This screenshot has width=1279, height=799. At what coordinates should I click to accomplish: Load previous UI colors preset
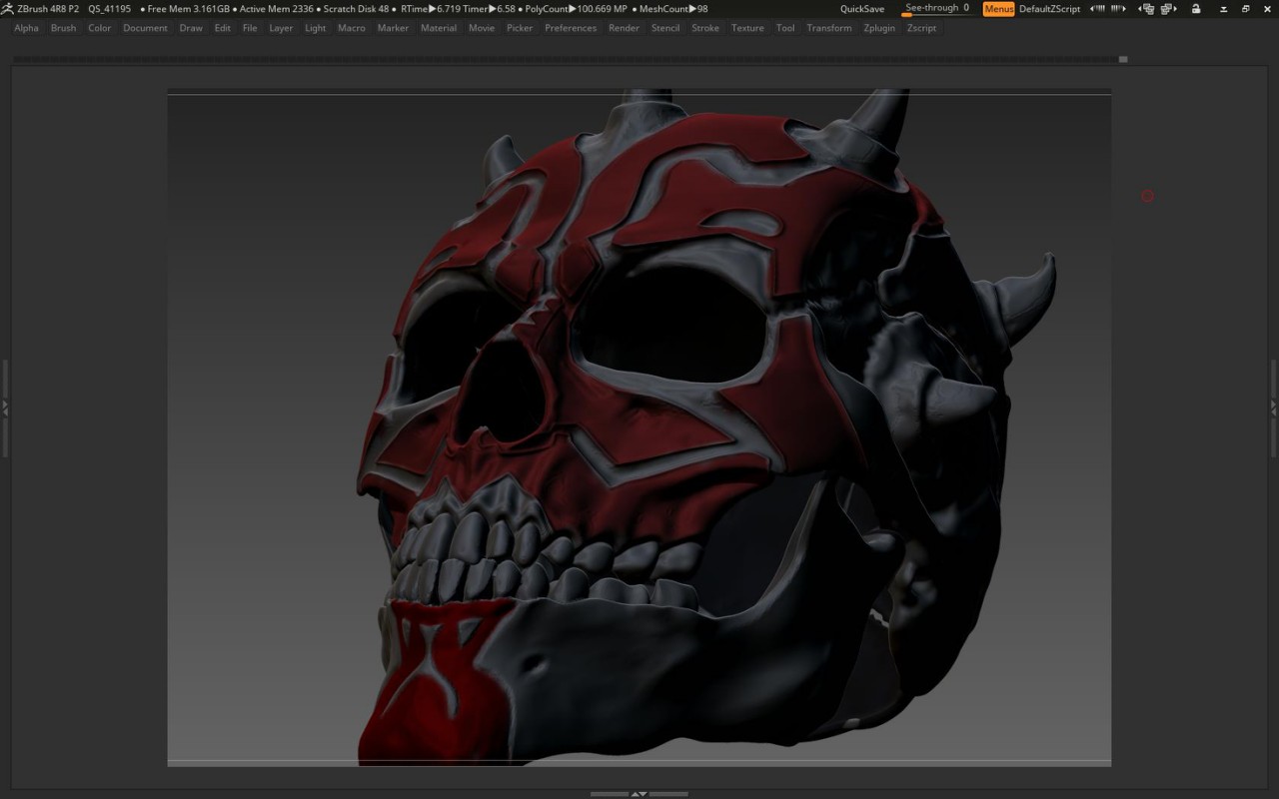tap(1097, 9)
